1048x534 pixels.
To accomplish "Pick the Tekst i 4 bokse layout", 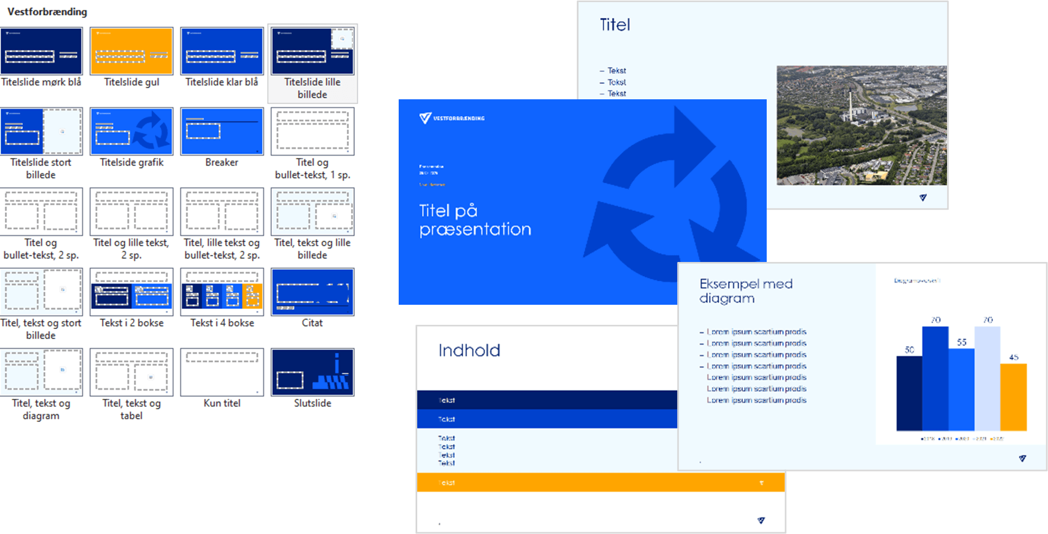I will [x=222, y=292].
